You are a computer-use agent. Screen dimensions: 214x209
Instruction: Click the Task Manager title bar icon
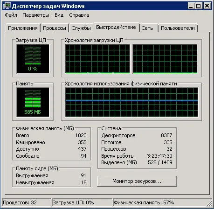click(x=7, y=6)
